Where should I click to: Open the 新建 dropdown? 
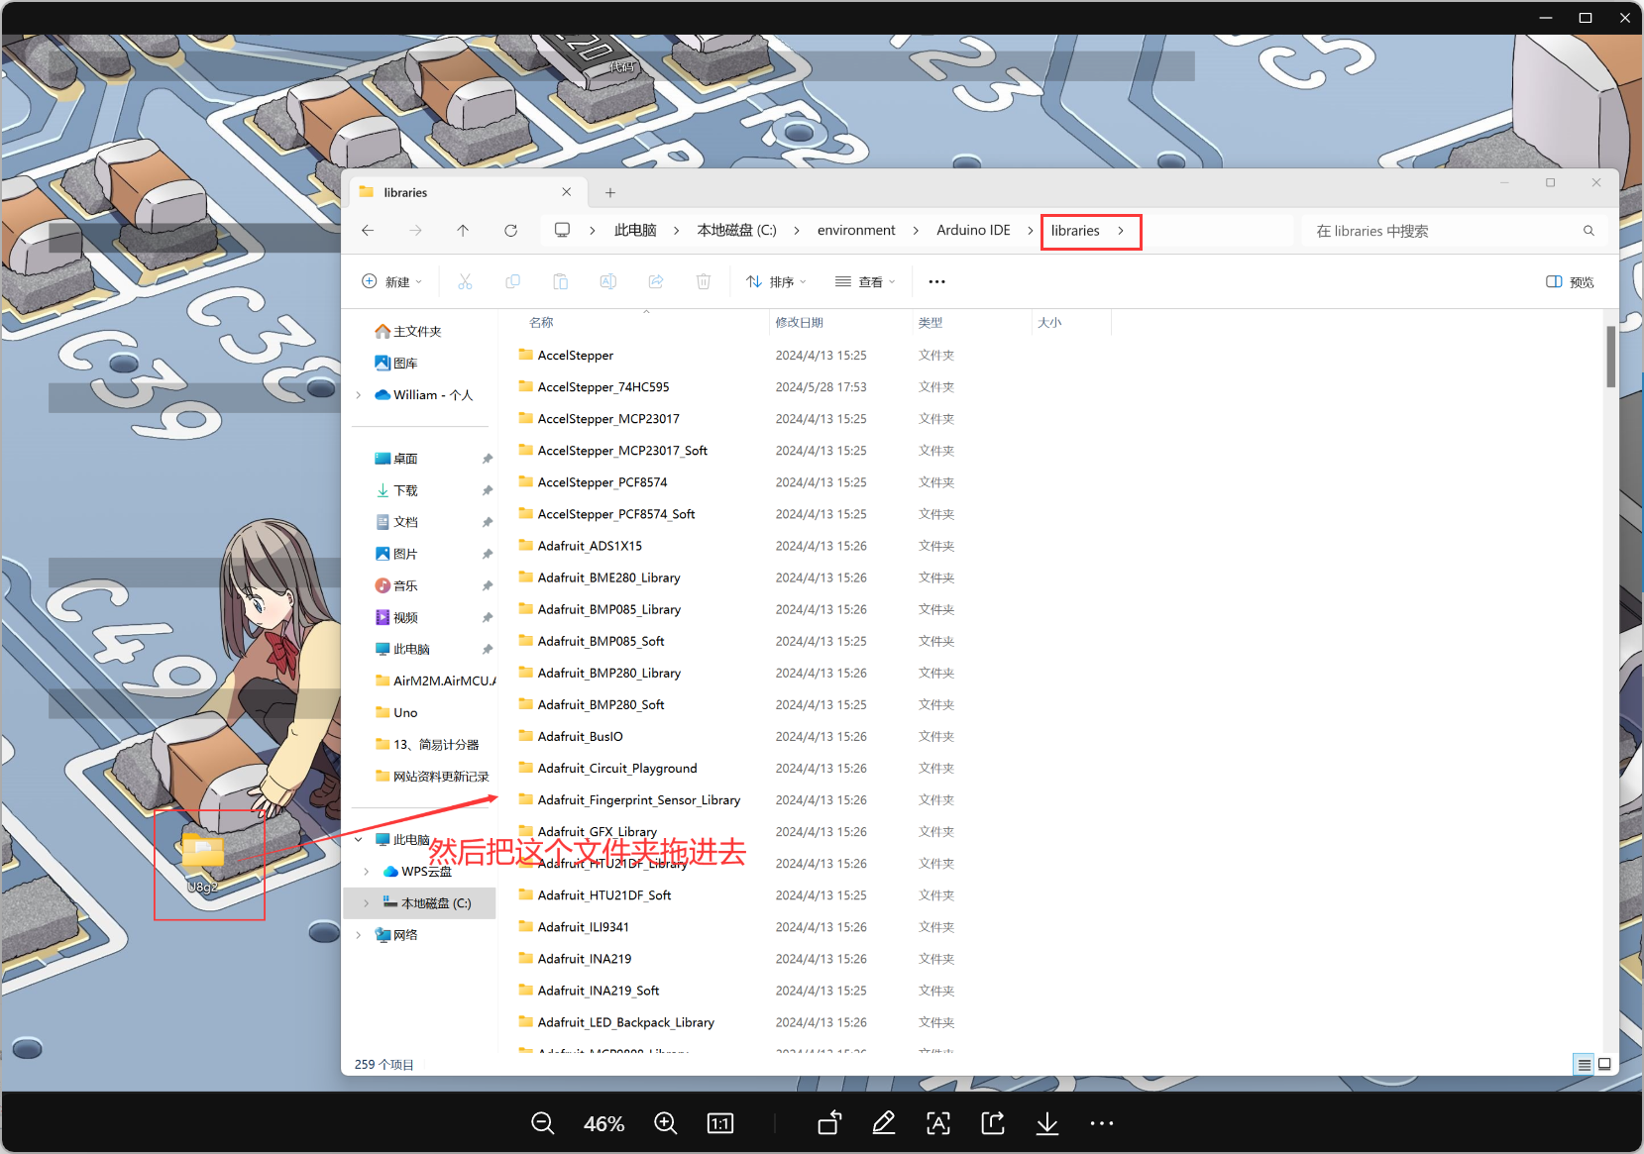[x=392, y=282]
